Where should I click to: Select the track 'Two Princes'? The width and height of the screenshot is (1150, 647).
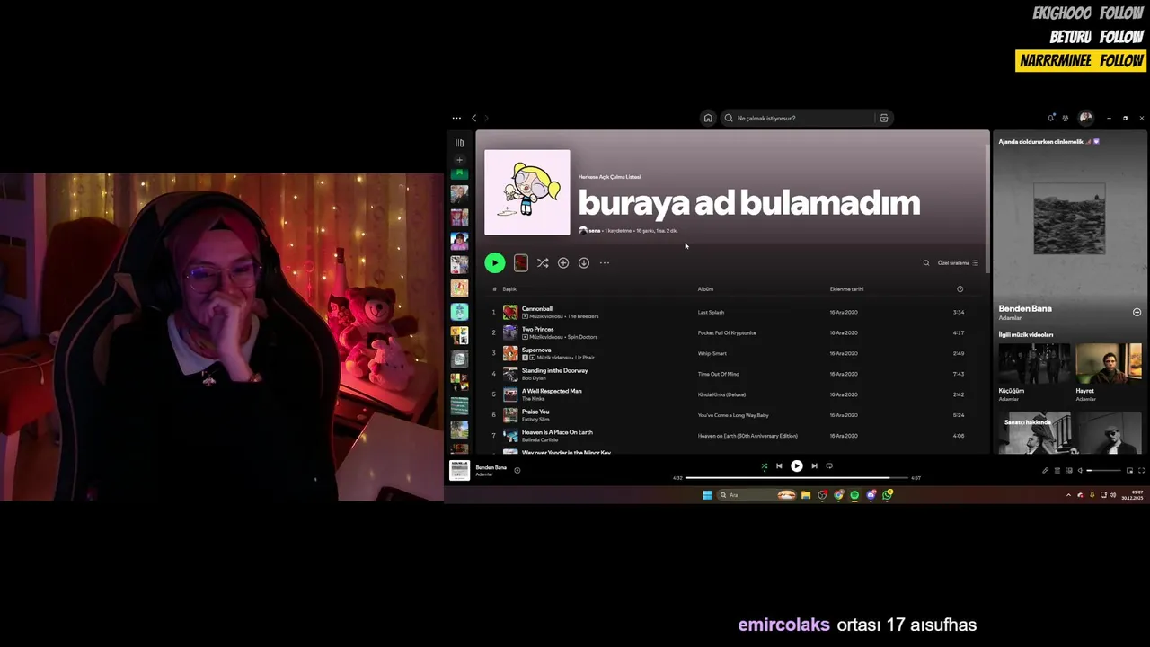tap(538, 330)
